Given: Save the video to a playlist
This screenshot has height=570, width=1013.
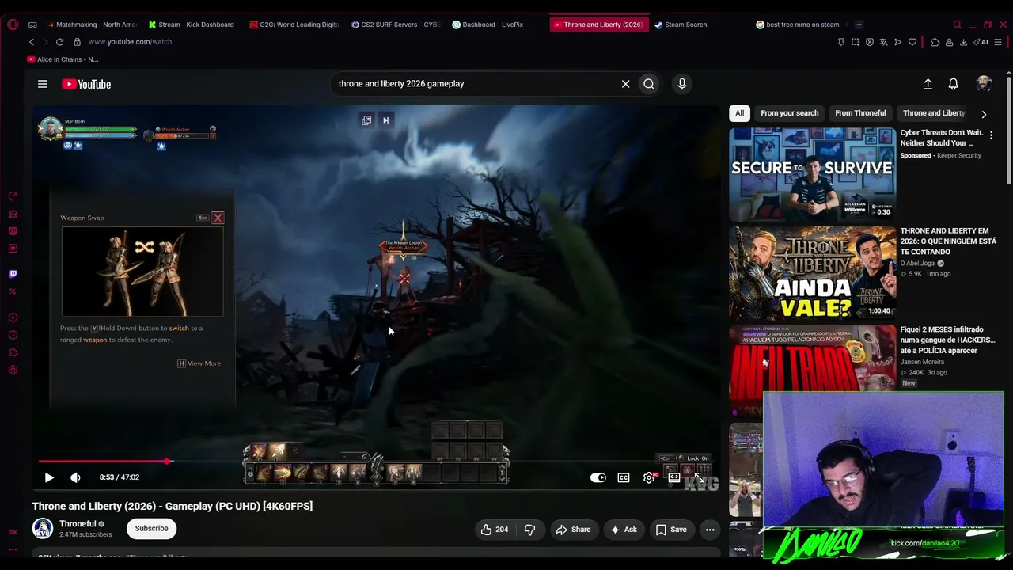Looking at the screenshot, I should point(670,530).
